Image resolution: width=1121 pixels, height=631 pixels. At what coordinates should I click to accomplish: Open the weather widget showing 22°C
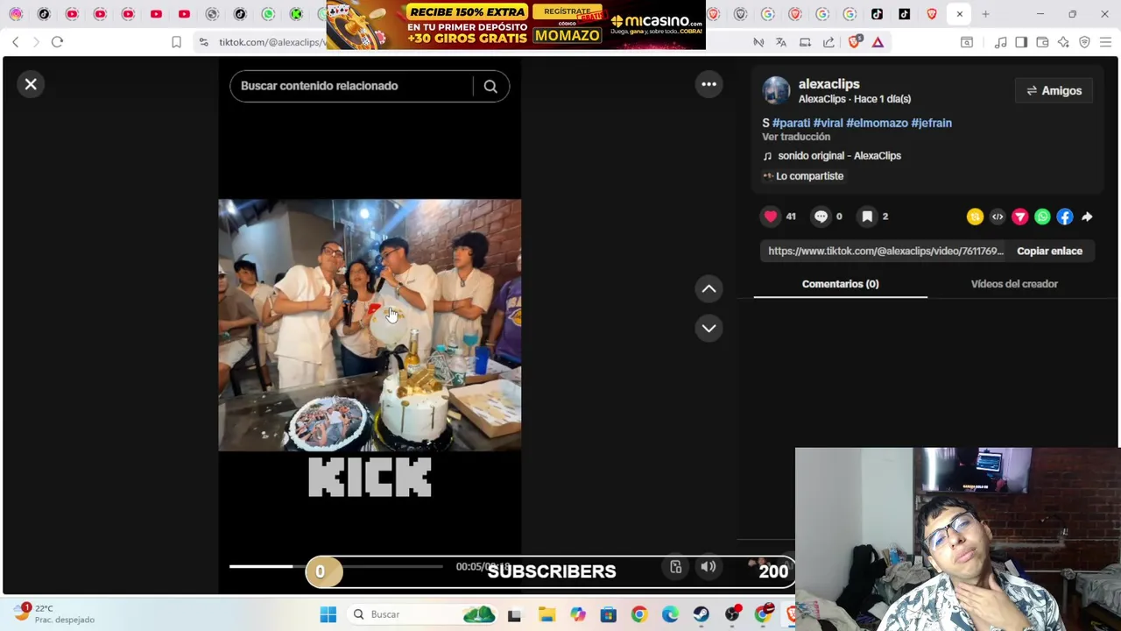coord(53,613)
